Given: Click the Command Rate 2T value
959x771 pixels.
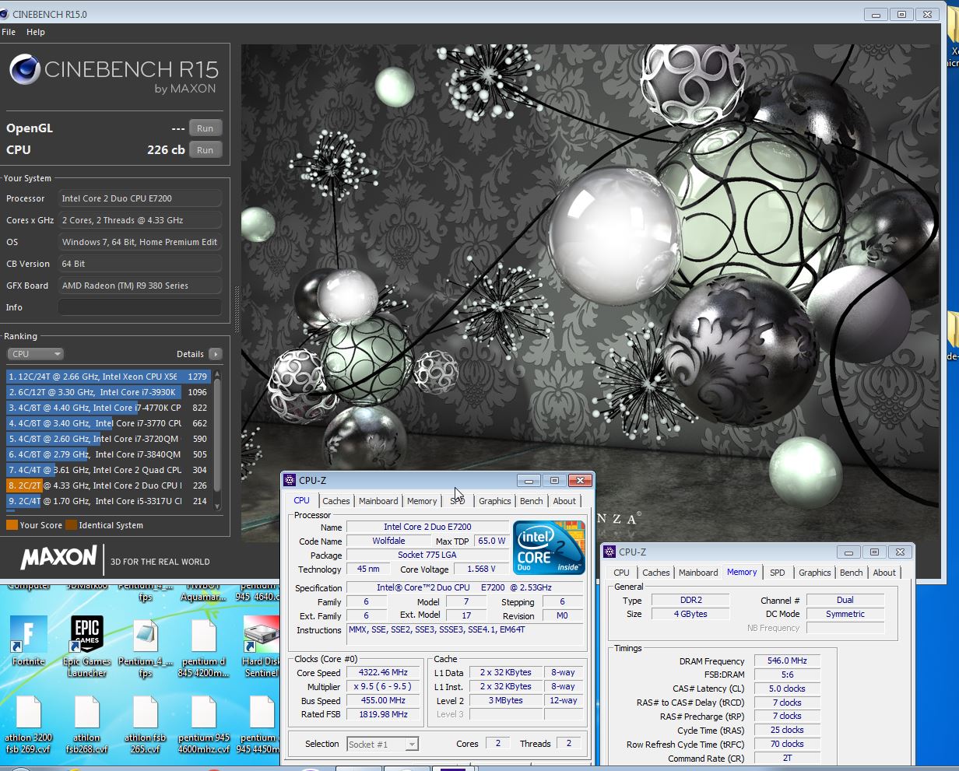Looking at the screenshot, I should pyautogui.click(x=787, y=758).
